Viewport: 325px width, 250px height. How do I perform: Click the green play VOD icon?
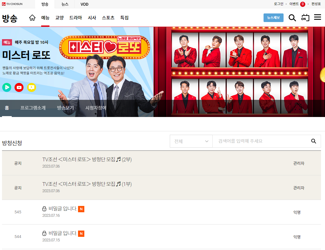tap(7, 87)
